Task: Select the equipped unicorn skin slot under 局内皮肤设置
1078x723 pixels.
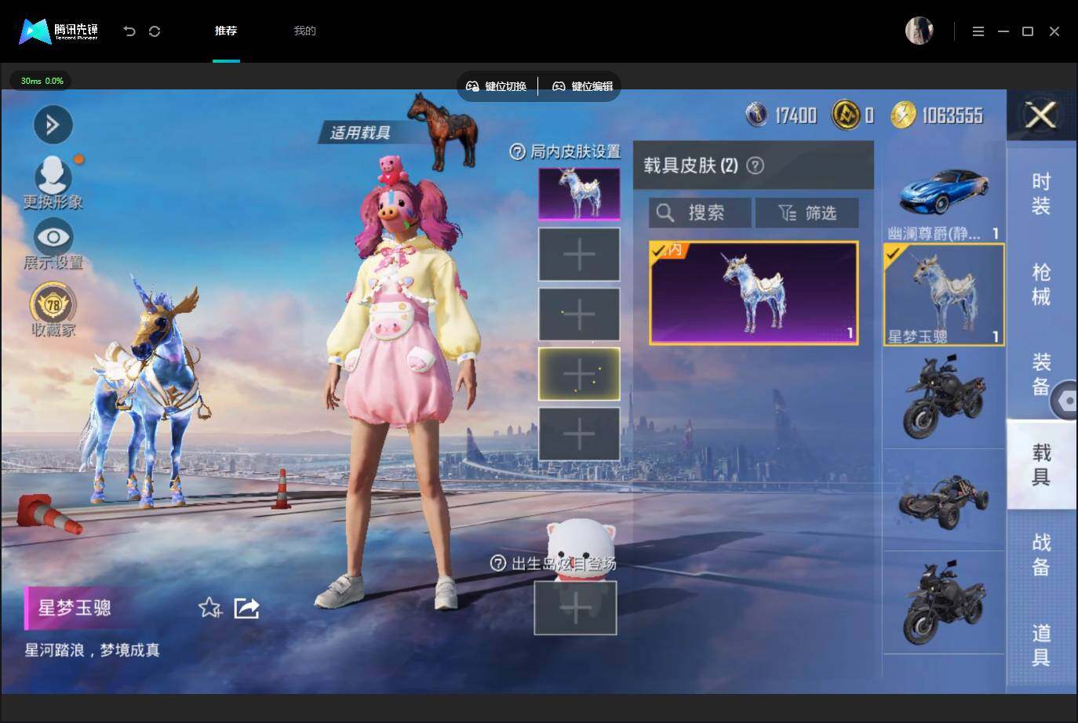Action: (x=579, y=194)
